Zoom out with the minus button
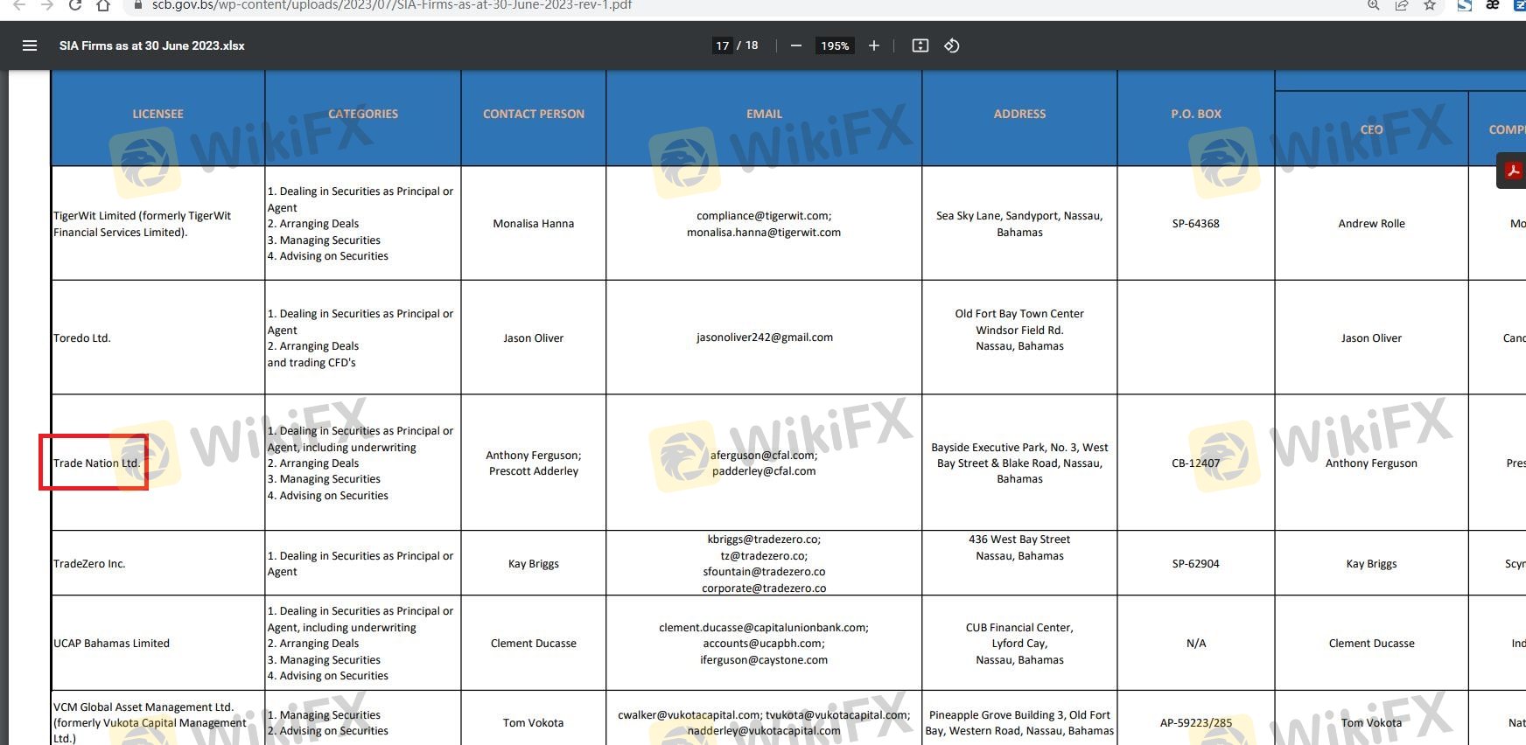 click(795, 45)
